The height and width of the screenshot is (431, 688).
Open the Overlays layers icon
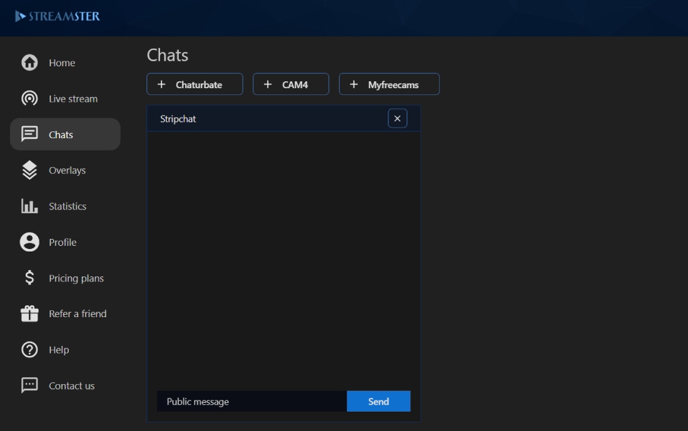(30, 170)
